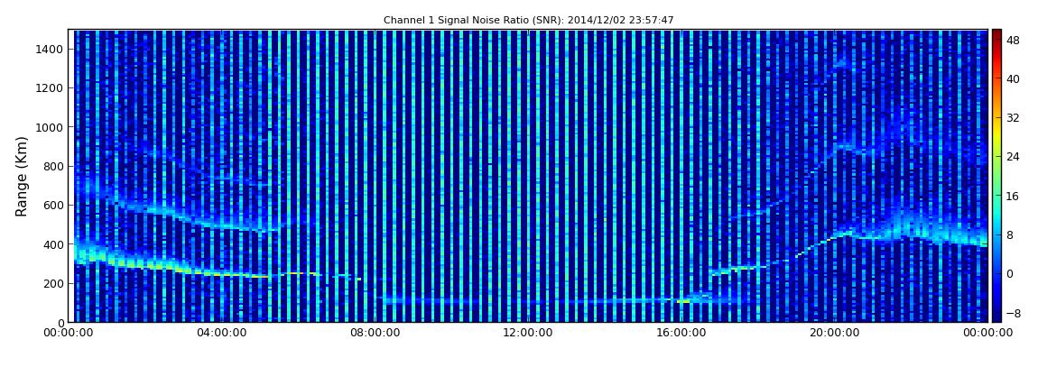Click the 1200 range tick label
Image resolution: width=1038 pixels, height=367 pixels.
click(x=51, y=88)
